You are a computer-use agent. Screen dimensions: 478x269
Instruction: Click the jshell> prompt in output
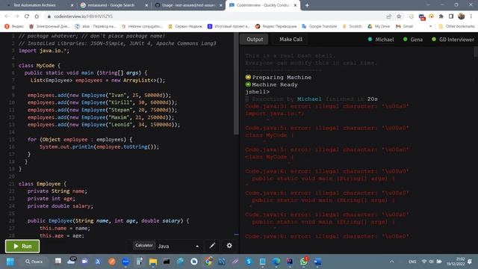tap(257, 92)
